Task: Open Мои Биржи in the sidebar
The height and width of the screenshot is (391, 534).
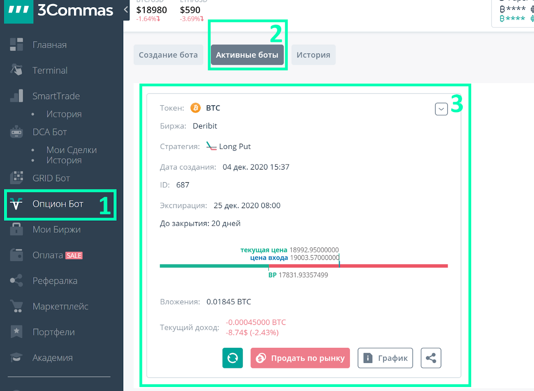Action: point(57,230)
